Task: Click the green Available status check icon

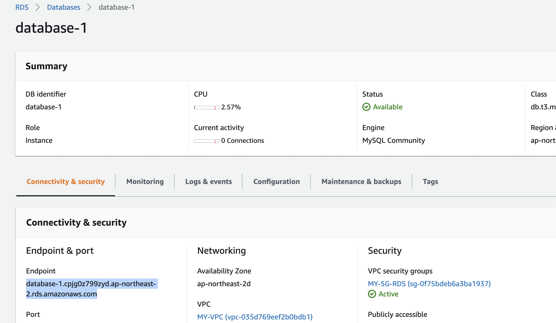Action: tap(366, 107)
